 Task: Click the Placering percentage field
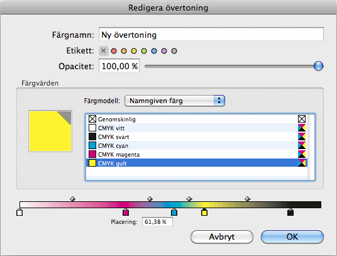pos(157,222)
